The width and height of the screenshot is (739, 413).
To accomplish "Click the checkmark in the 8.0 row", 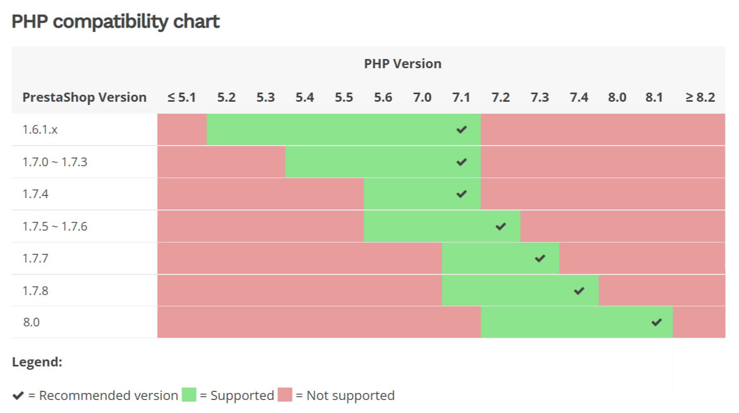I will click(x=657, y=322).
